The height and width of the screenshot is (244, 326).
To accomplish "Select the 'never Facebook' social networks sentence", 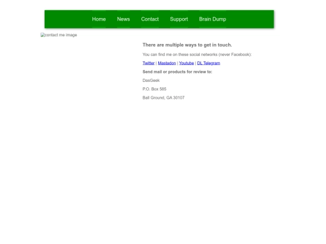I will [197, 55].
